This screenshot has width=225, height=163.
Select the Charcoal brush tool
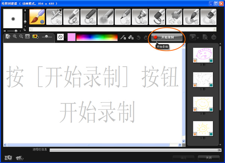point(88,17)
